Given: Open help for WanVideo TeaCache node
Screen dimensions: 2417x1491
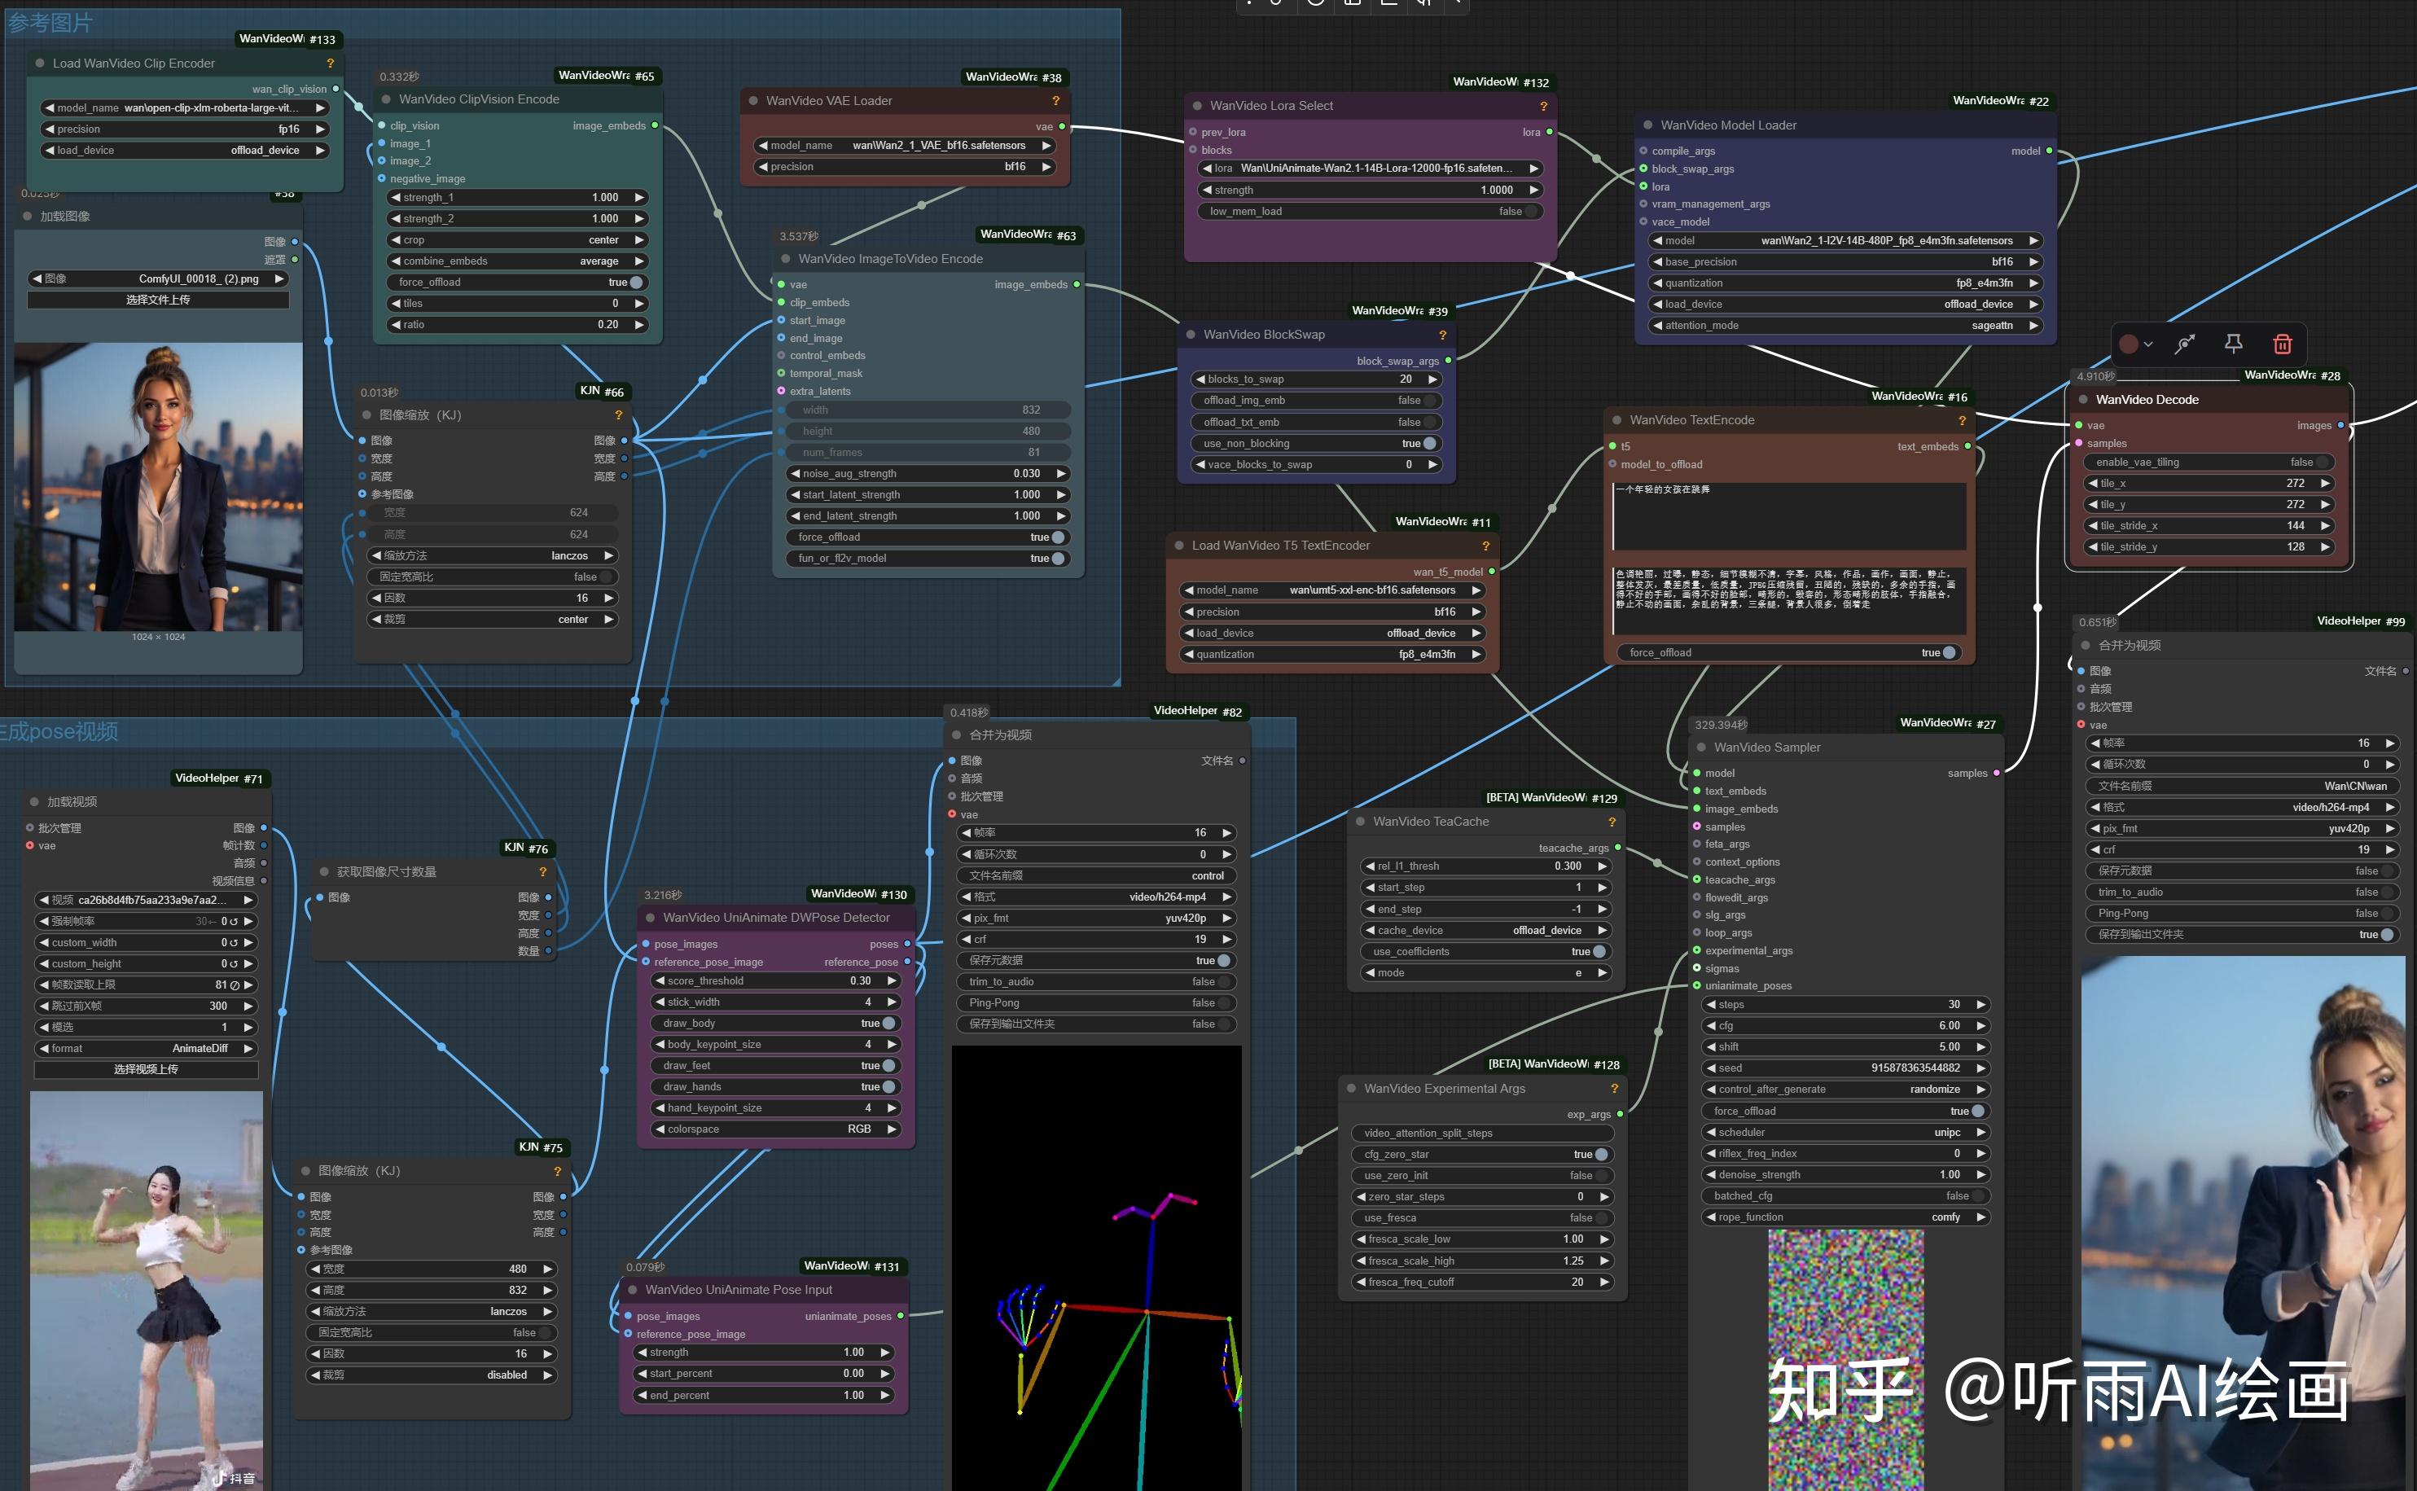Looking at the screenshot, I should pyautogui.click(x=1612, y=822).
